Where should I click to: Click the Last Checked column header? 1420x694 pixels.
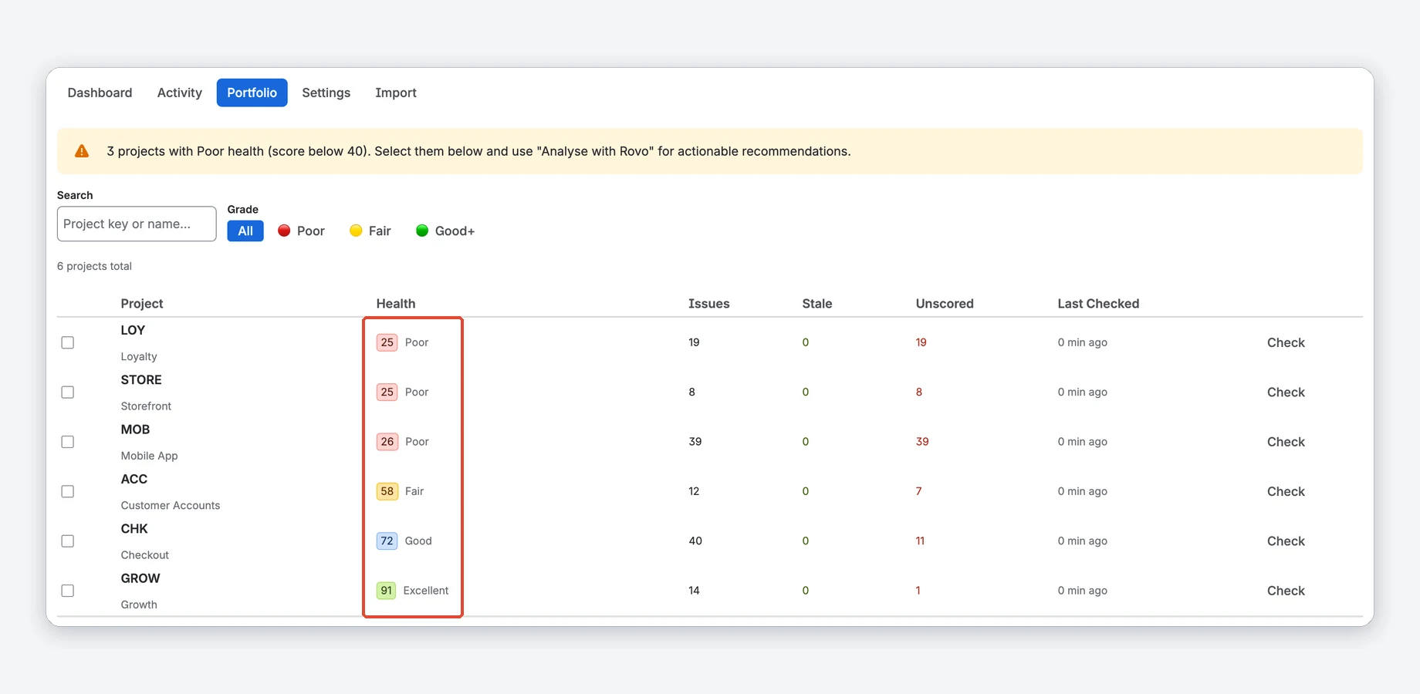[x=1098, y=304]
